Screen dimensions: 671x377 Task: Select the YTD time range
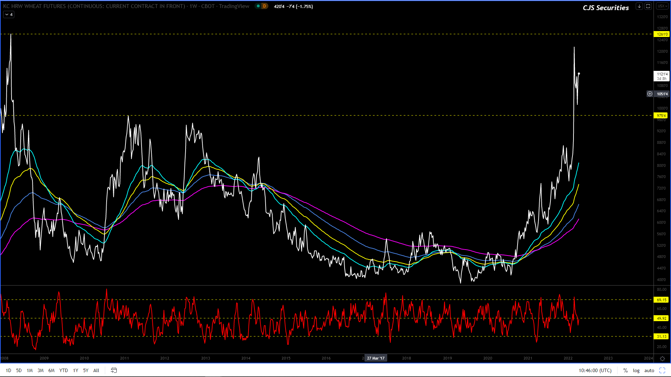pyautogui.click(x=63, y=370)
